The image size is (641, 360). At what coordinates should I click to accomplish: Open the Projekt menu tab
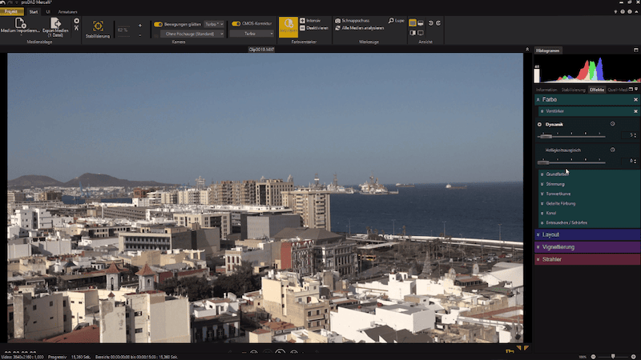[11, 12]
